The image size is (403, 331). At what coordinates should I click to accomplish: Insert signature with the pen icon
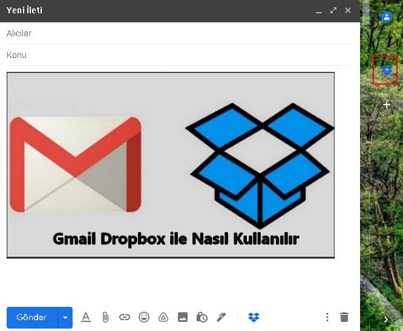pyautogui.click(x=221, y=317)
